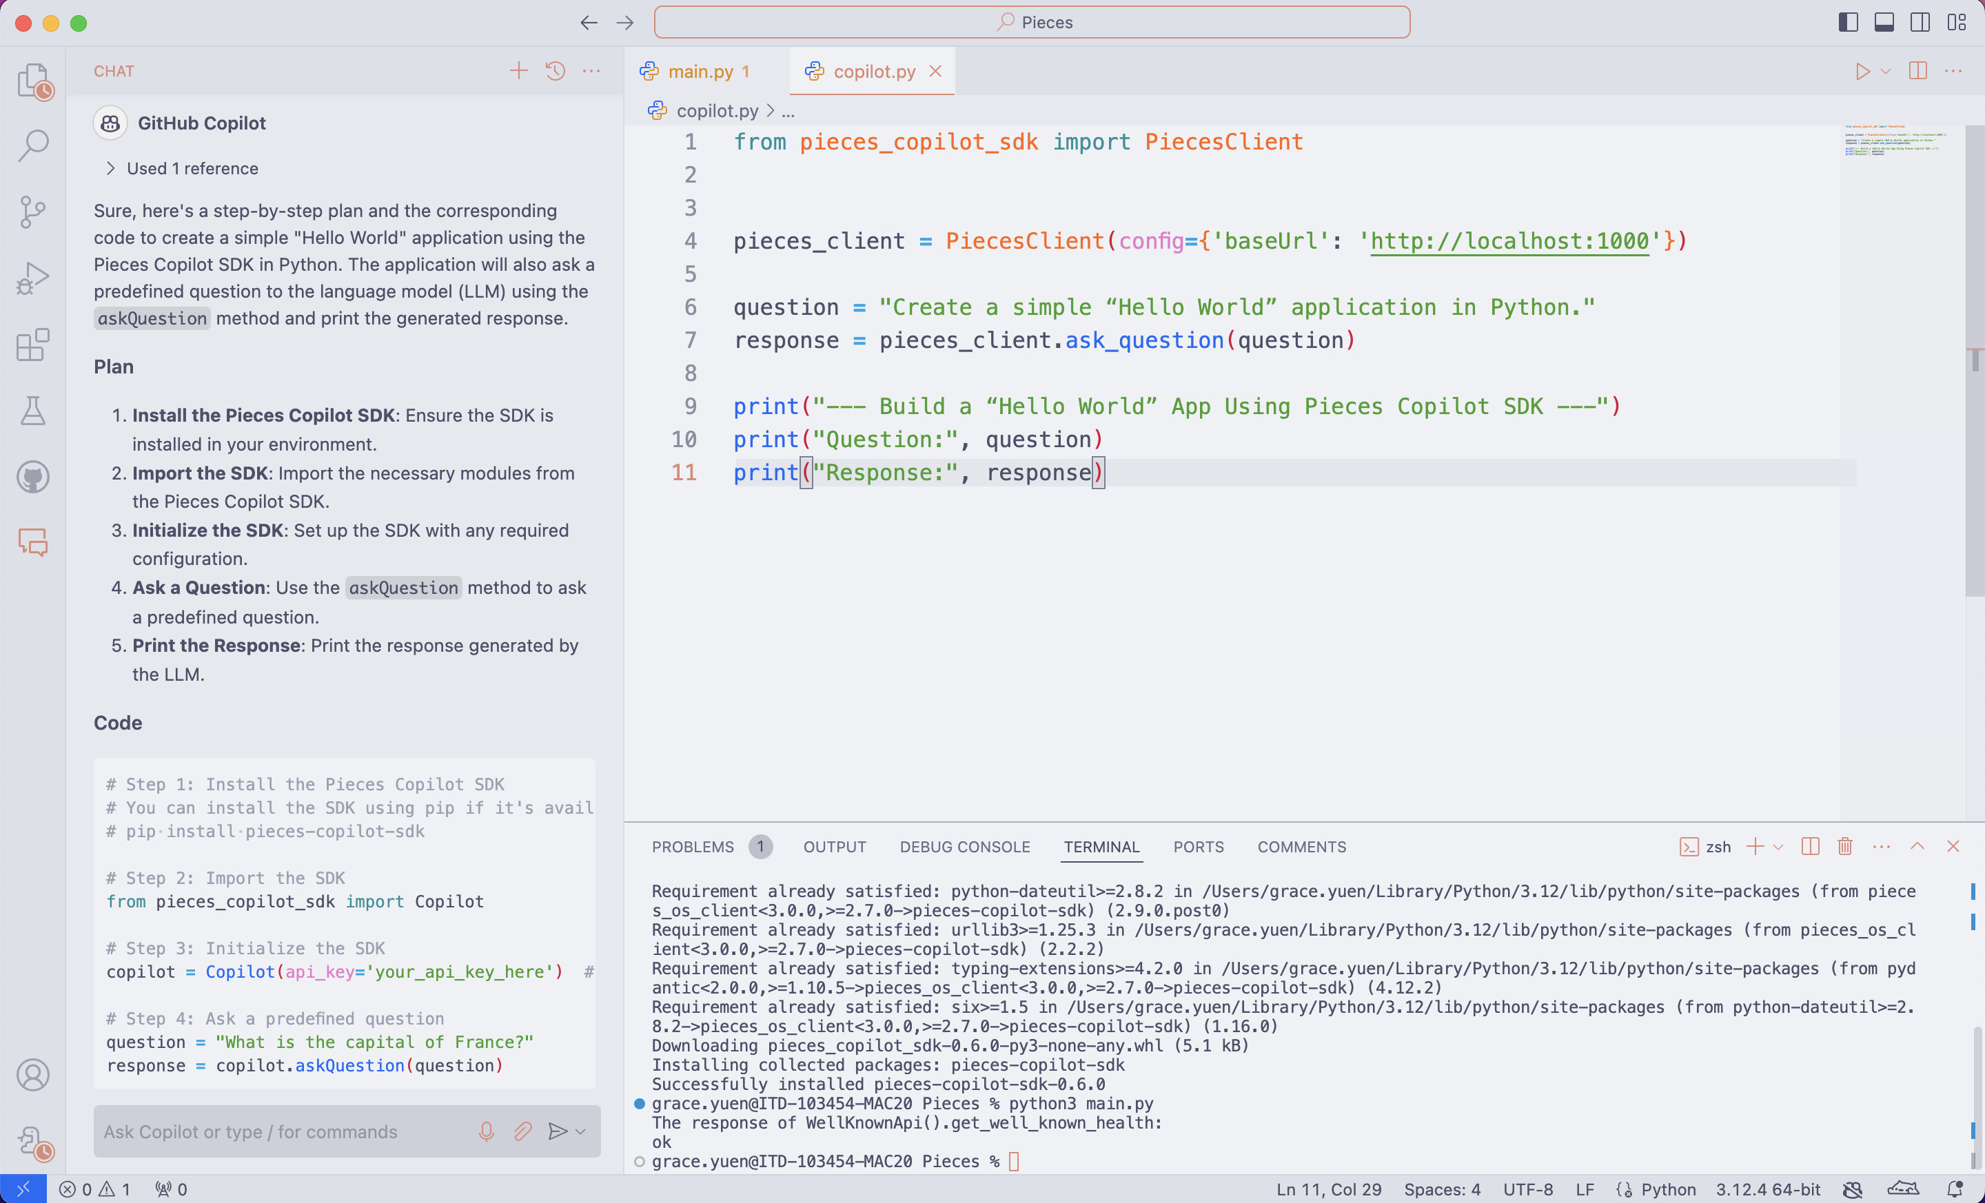Toggle the bottom panel layout button
1985x1203 pixels.
(x=1884, y=23)
